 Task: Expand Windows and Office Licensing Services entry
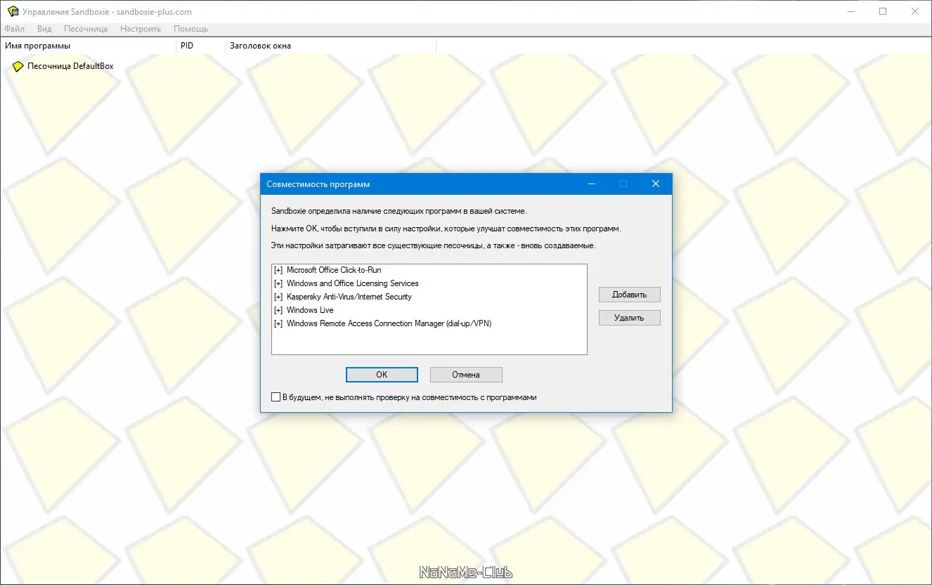click(x=278, y=283)
